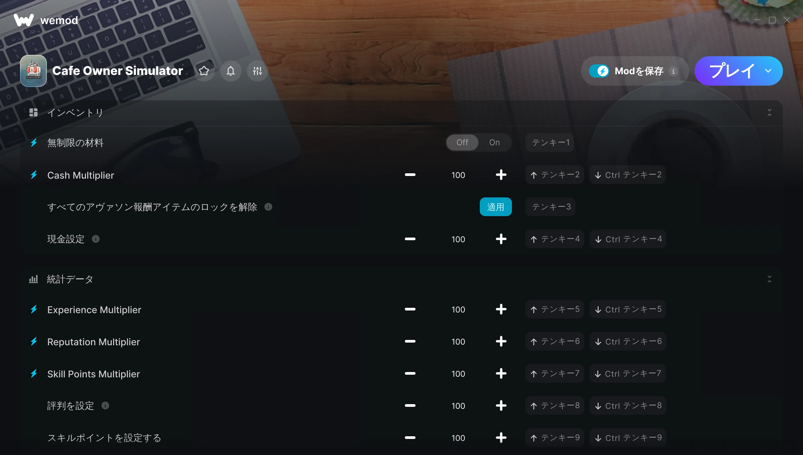Viewport: 803px width, 455px height.
Task: Open the sliders settings icon
Action: (257, 71)
